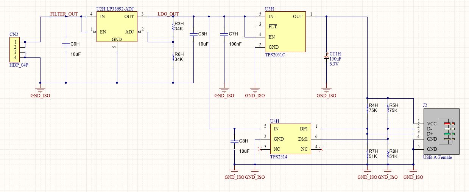Click the OUT pin label on U3H
469x192 pixels.
[x=298, y=17]
